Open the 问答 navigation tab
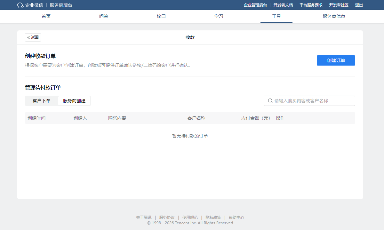This screenshot has height=230, width=384. pos(104,16)
